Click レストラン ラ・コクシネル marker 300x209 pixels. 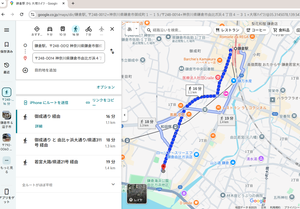[218, 108]
